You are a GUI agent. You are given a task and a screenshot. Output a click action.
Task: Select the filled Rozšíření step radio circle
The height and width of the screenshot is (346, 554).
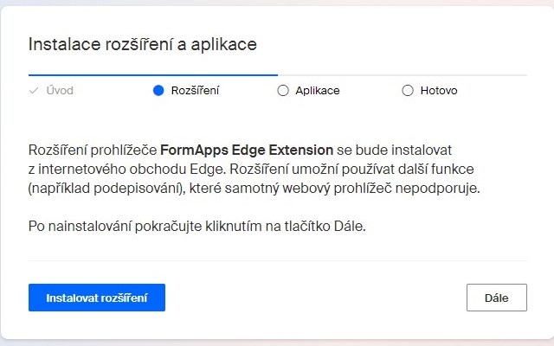[x=158, y=91]
